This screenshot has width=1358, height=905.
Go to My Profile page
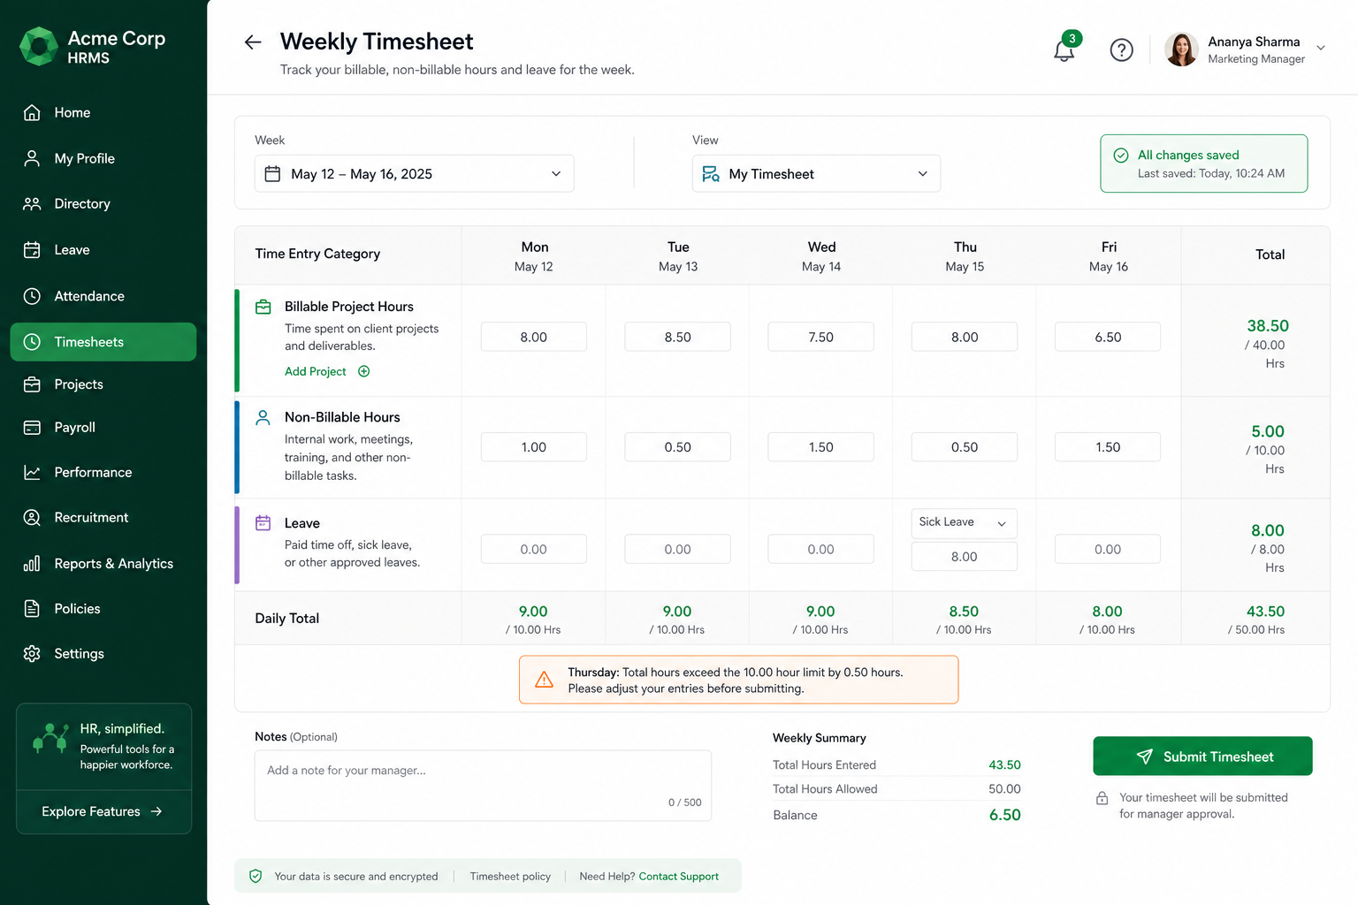tap(103, 158)
